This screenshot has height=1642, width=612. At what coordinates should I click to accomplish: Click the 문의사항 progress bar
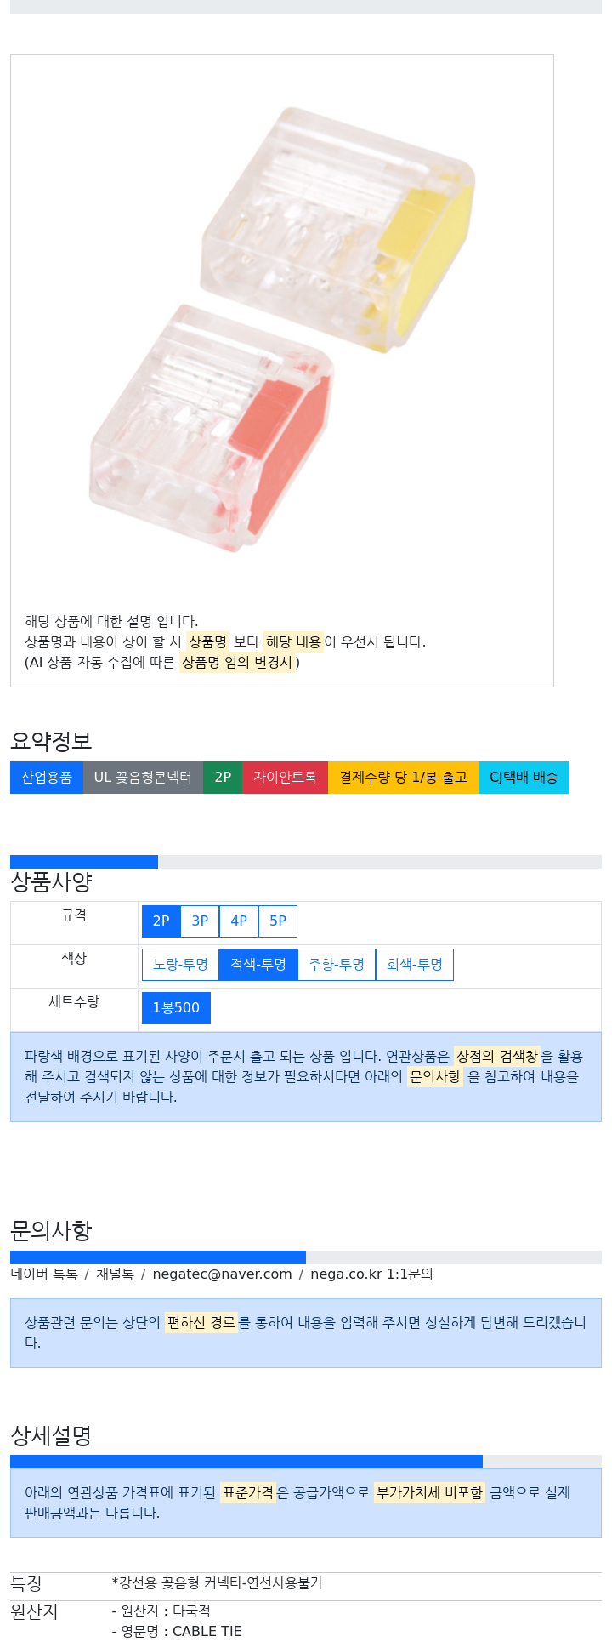tap(306, 1257)
